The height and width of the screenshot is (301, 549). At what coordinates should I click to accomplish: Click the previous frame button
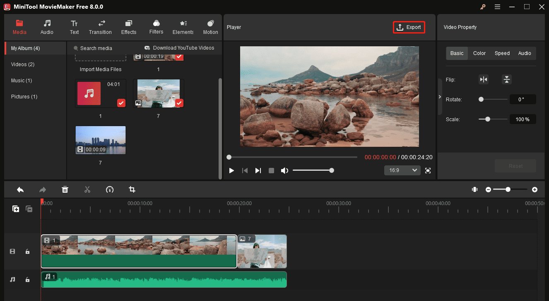[245, 170]
